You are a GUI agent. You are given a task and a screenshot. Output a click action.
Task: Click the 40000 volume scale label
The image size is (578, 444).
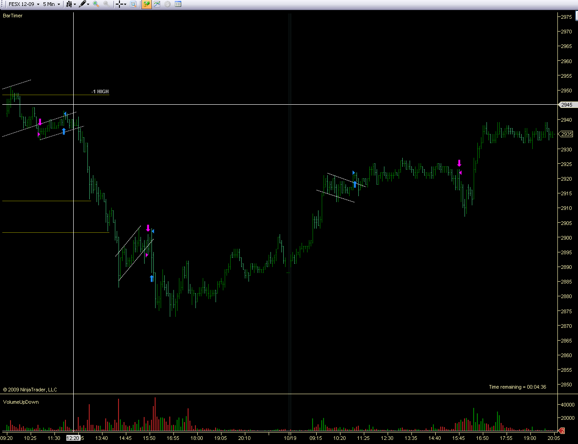pyautogui.click(x=567, y=405)
